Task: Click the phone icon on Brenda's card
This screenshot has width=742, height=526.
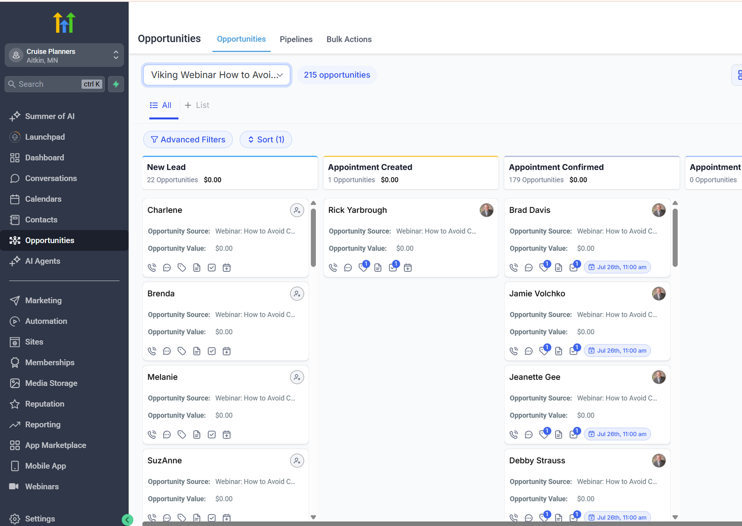Action: (x=152, y=351)
